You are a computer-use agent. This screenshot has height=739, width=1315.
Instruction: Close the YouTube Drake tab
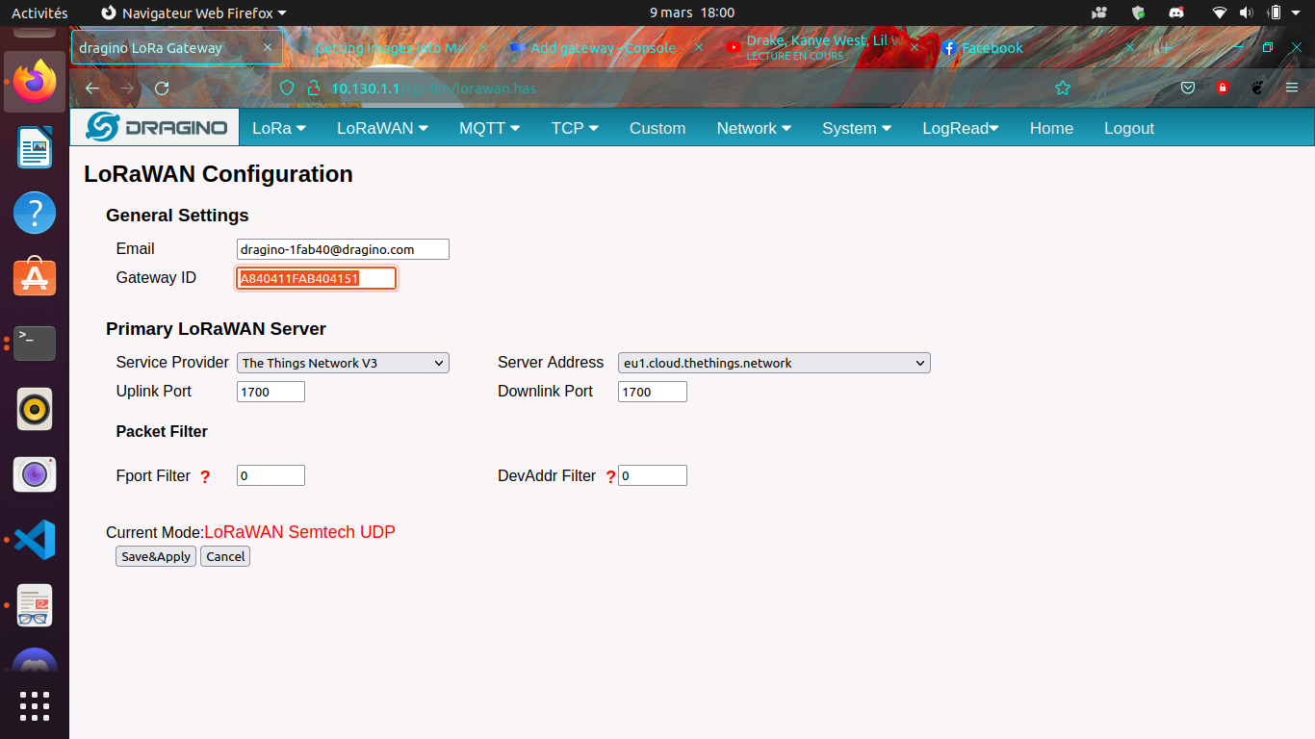[x=915, y=47]
